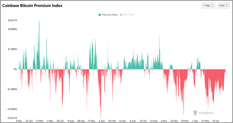Open the 1 day interval dropdown
Screen dimensions: 233x123
pyautogui.click(x=208, y=5)
